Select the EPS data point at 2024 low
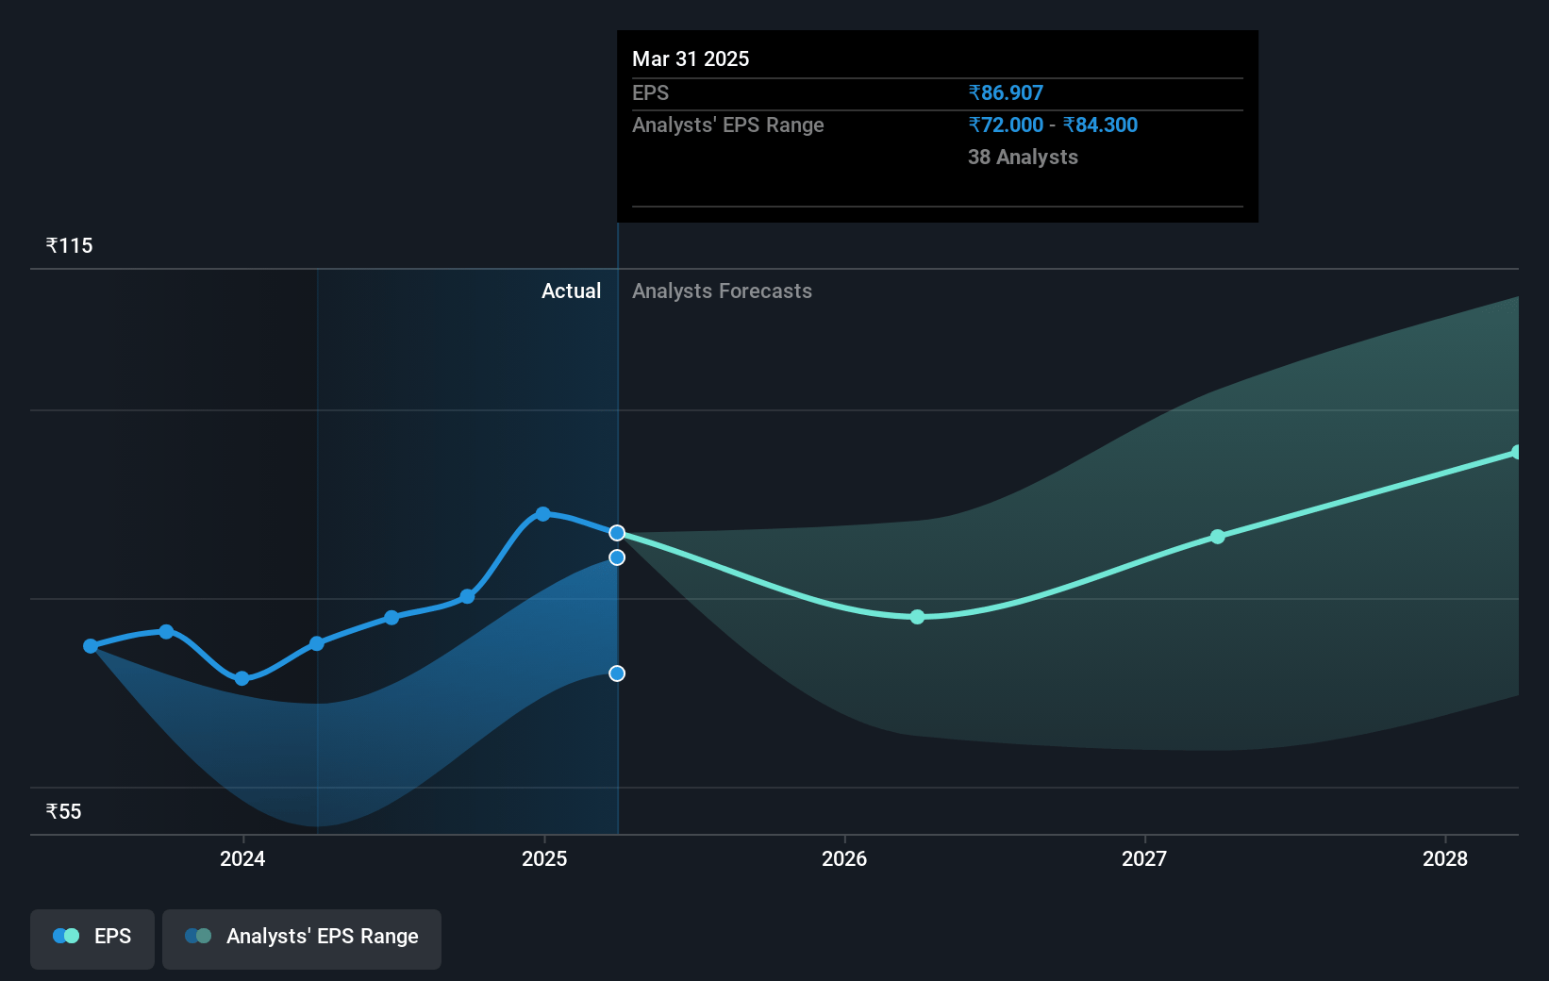 tap(242, 678)
